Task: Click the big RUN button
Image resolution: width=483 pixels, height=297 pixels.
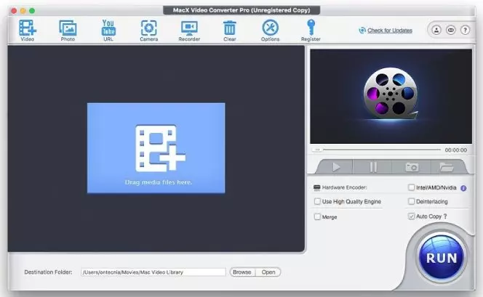Action: [442, 258]
